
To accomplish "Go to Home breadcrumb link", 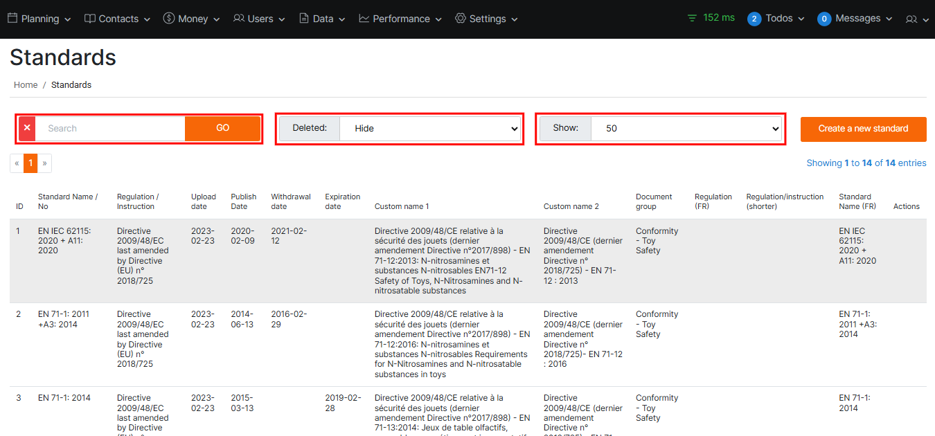I will click(x=26, y=85).
